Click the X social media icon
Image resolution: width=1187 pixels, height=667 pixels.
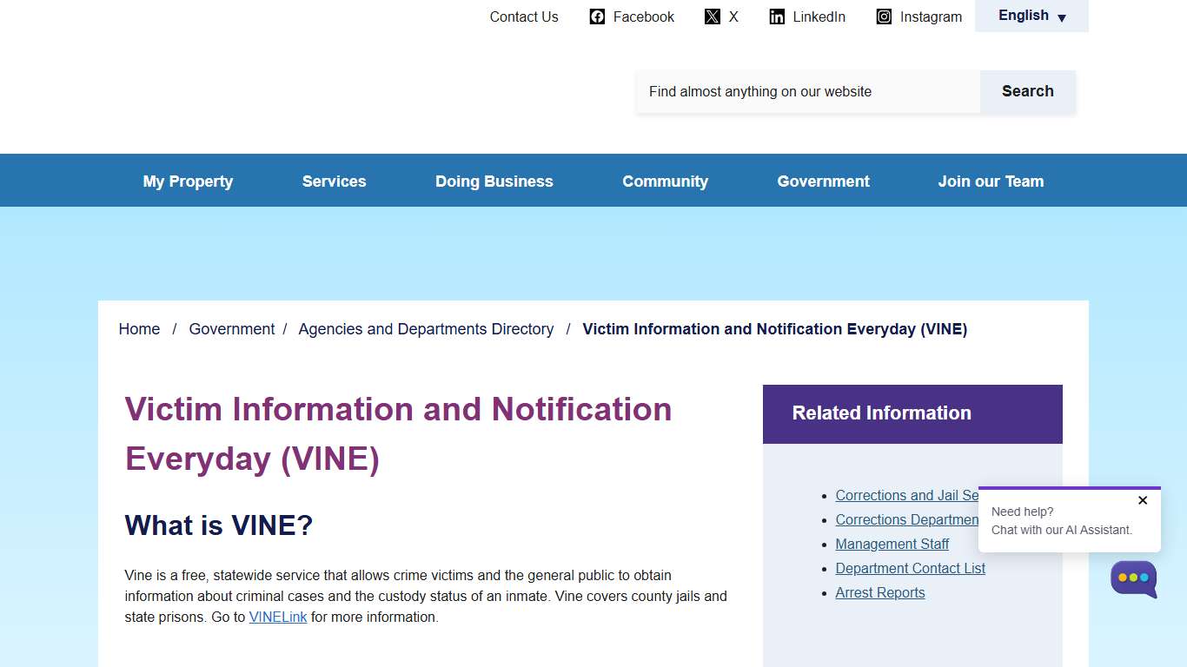tap(713, 16)
